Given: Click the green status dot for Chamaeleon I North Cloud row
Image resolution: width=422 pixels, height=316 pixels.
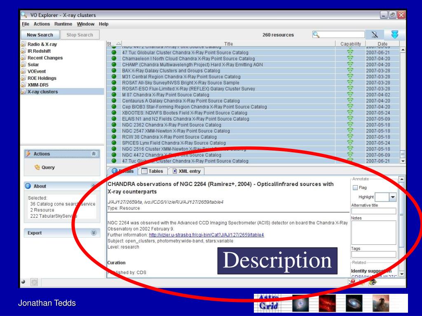Looking at the screenshot, I should [114, 58].
